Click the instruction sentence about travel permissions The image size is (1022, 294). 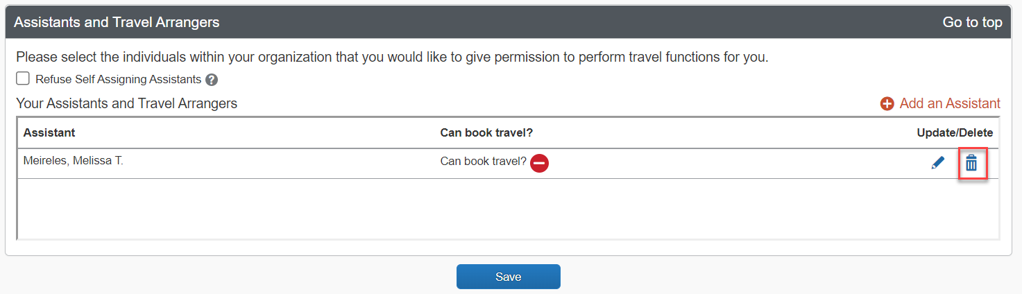click(392, 57)
